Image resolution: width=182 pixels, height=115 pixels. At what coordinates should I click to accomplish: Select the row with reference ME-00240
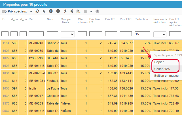tap(91, 43)
